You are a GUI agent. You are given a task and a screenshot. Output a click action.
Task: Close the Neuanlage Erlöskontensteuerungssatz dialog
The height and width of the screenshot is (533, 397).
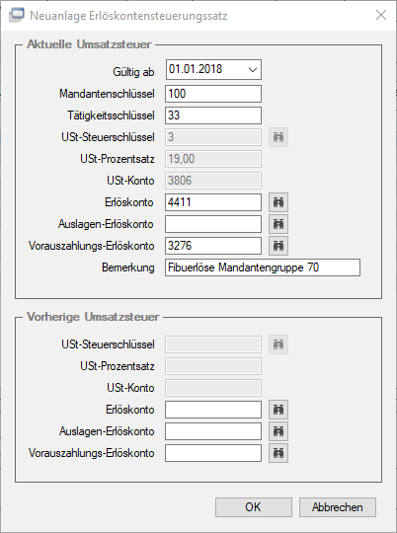(x=381, y=15)
